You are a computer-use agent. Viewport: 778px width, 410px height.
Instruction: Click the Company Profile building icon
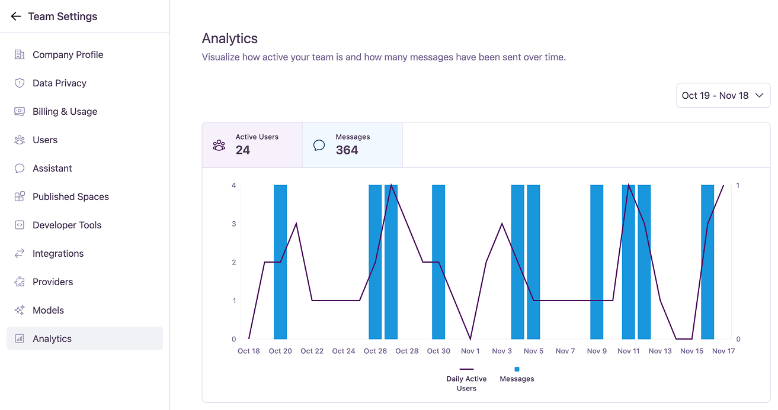[19, 54]
